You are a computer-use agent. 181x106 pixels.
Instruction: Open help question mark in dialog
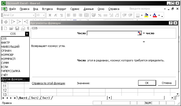click(x=171, y=23)
